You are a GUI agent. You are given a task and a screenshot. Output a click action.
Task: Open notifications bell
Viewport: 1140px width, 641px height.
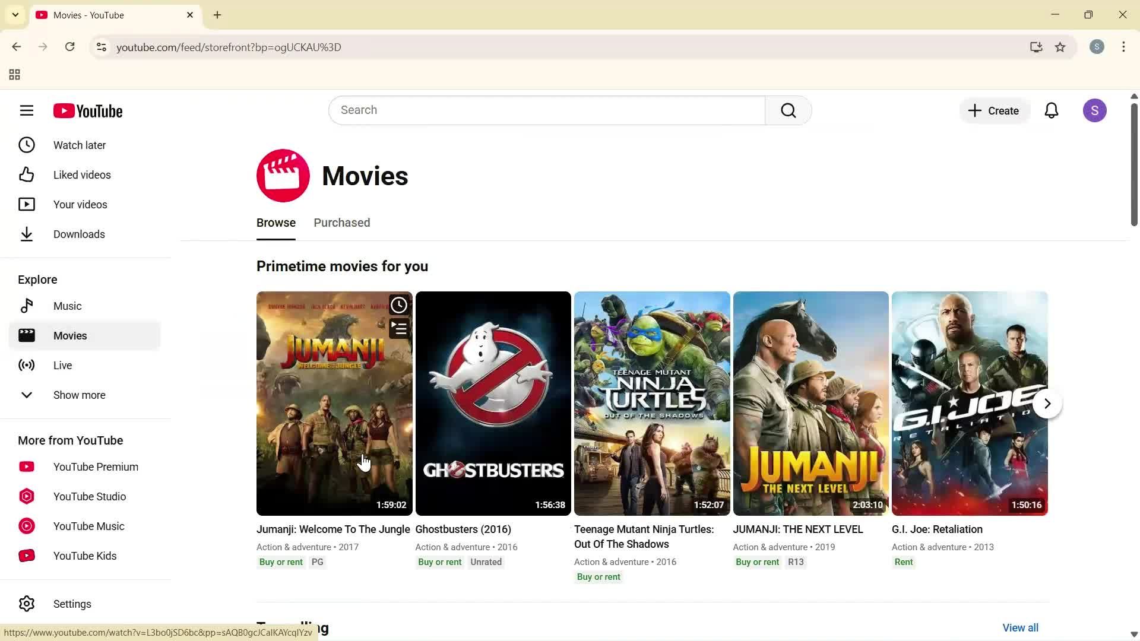pos(1051,110)
